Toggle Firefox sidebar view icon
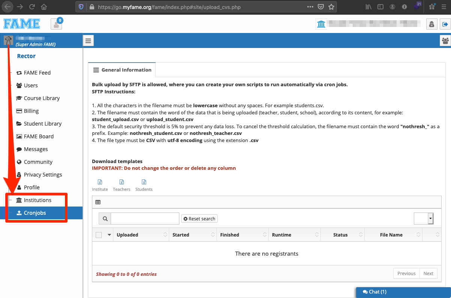Image resolution: width=451 pixels, height=298 pixels. coord(381,7)
